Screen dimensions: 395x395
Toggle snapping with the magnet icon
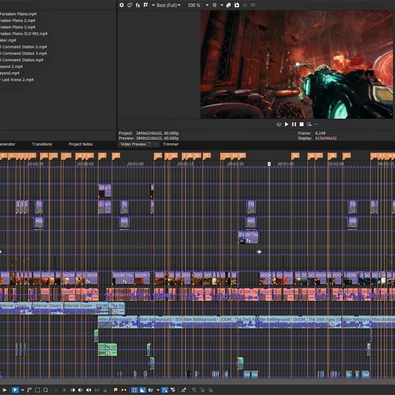134,390
